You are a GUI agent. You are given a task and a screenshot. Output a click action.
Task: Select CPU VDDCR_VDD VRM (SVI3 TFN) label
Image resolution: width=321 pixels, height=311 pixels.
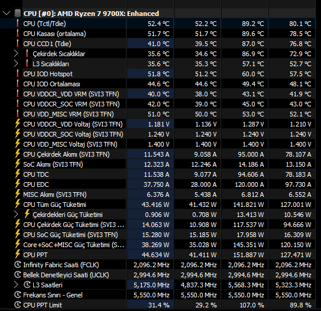coord(71,94)
